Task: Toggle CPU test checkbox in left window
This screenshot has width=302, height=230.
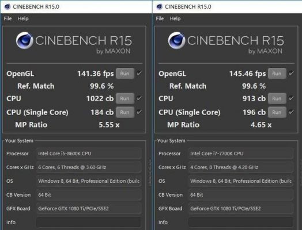Action: 139,98
